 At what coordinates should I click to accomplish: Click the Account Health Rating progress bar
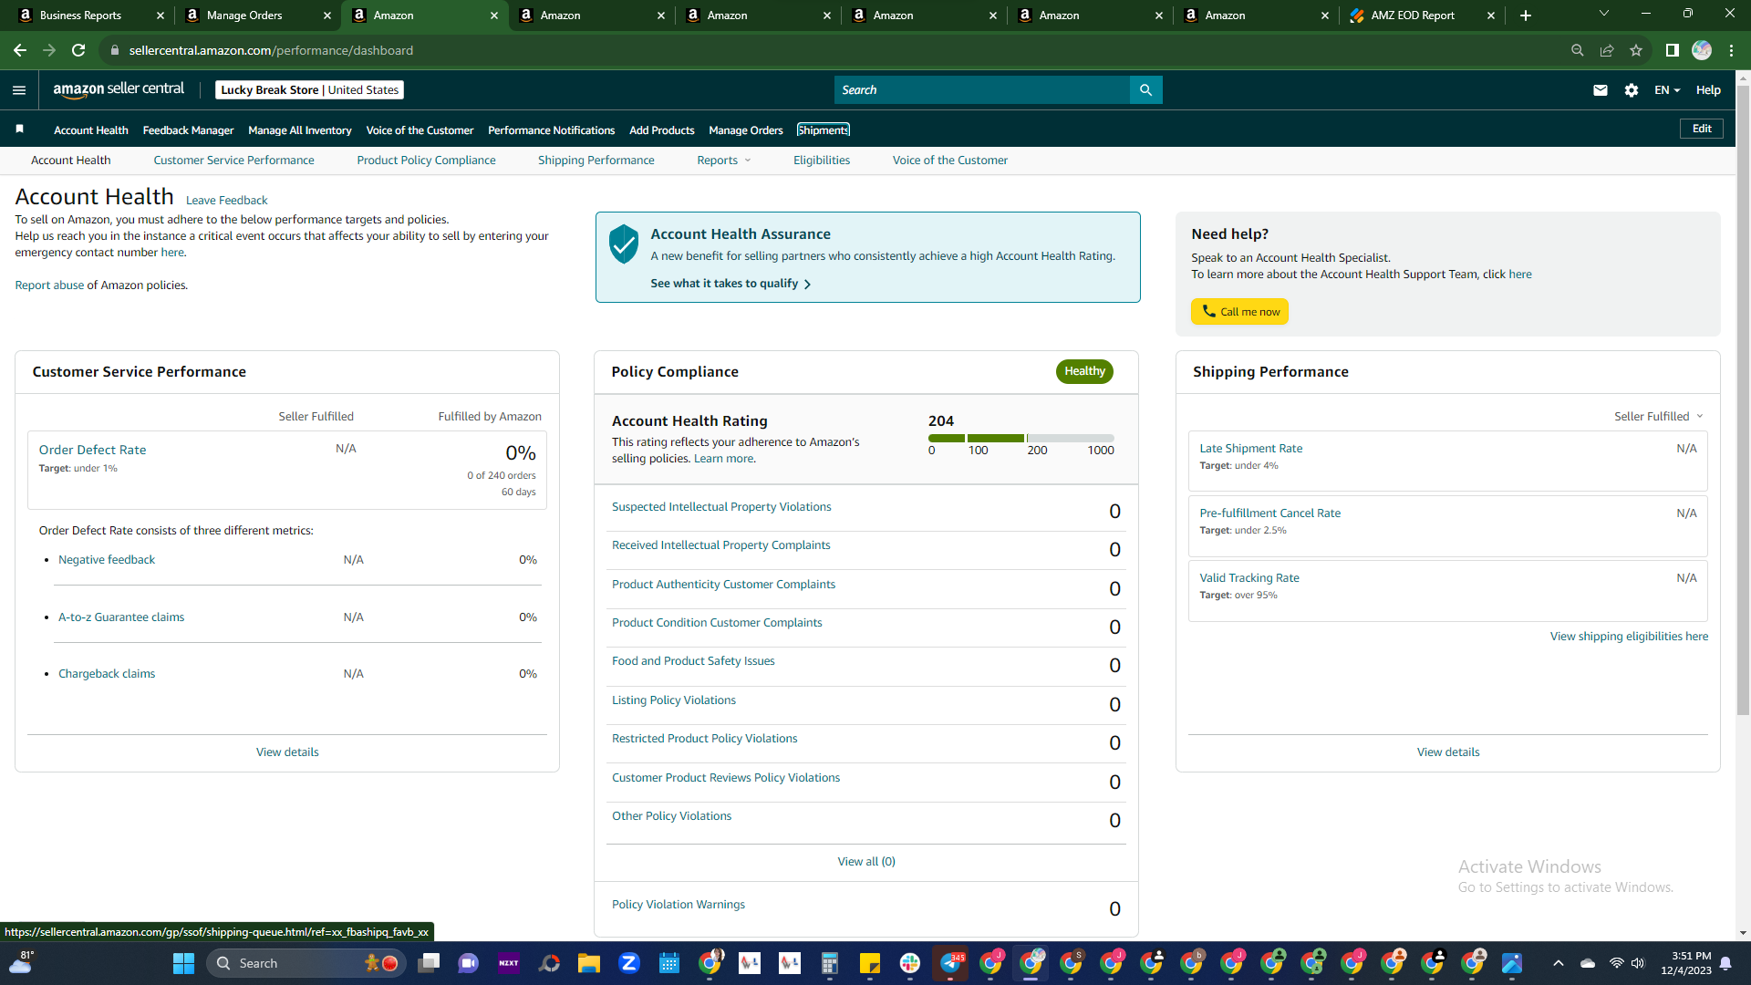pyautogui.click(x=1021, y=439)
